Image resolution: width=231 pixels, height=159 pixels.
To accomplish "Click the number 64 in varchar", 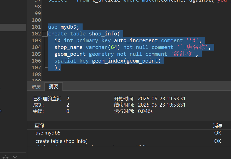I will (114, 47).
